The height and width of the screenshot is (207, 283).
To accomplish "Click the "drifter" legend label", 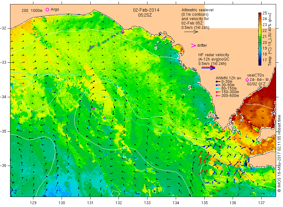I will coord(202,45).
